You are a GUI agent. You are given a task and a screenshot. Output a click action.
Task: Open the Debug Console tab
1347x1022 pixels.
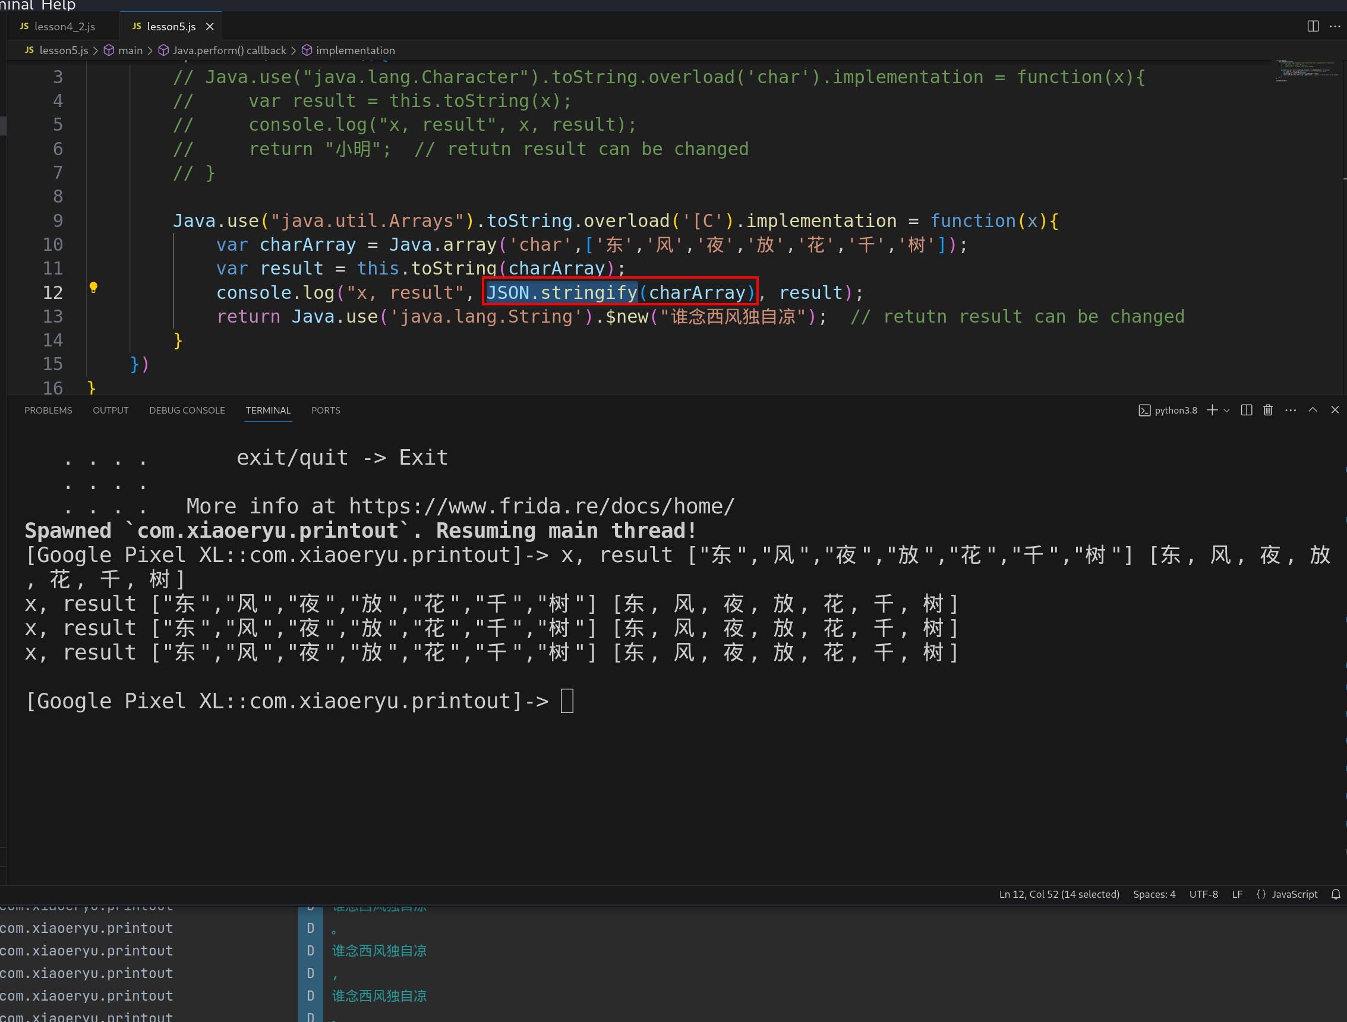187,410
